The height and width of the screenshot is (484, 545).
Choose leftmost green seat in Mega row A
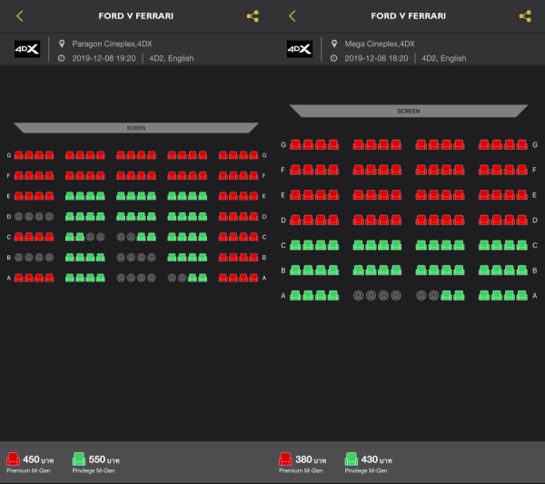pyautogui.click(x=295, y=296)
